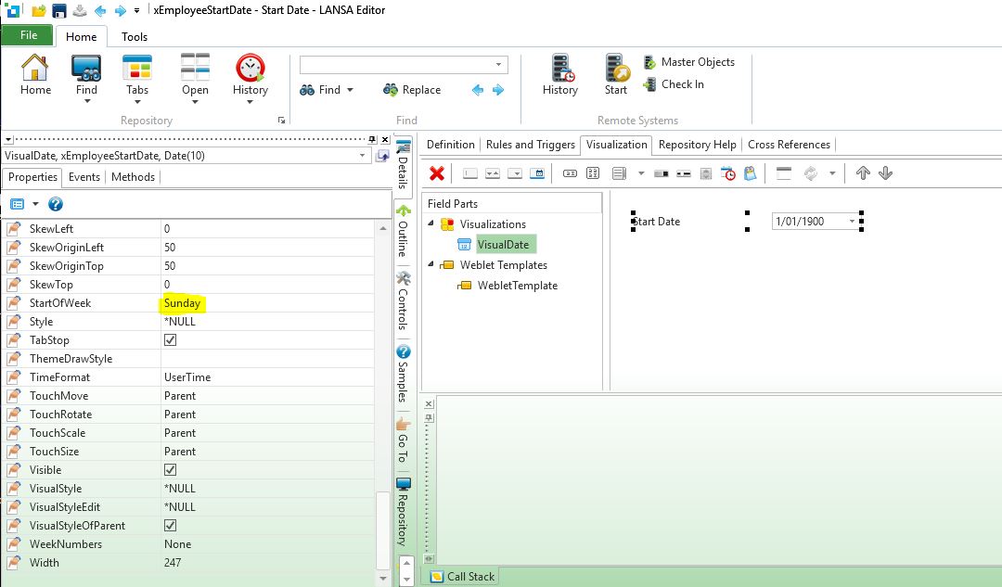Open the Find search combo box dropdown
The image size is (1002, 587).
tap(499, 65)
